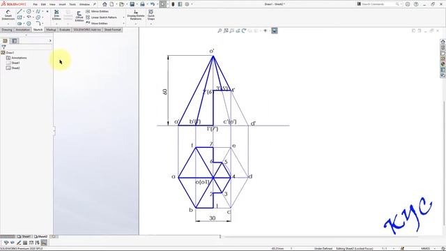Screen dimensions: 446x251
Task: Open the Options gear icon
Action: 187,4
